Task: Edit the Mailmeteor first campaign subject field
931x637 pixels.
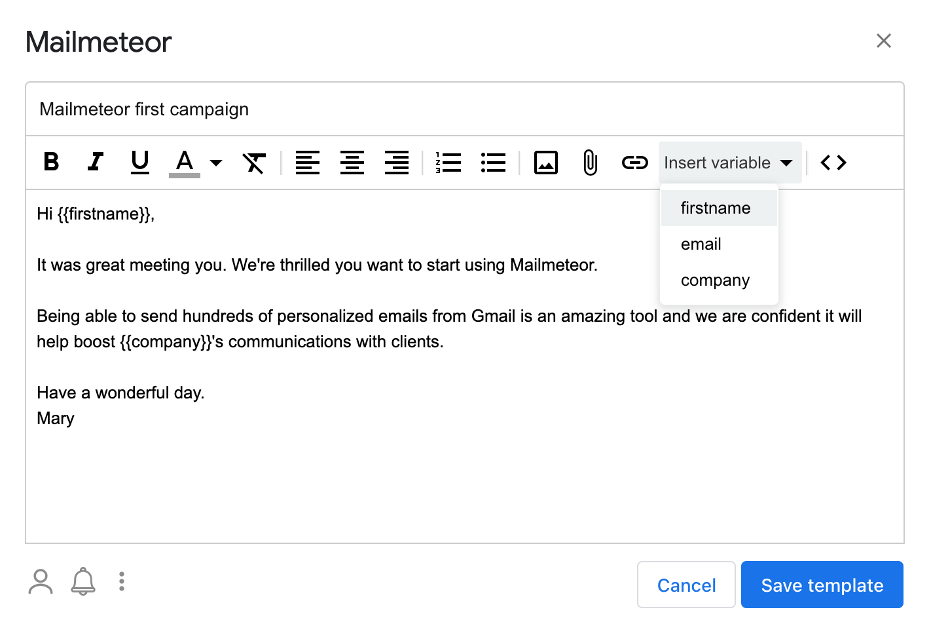Action: coord(465,109)
